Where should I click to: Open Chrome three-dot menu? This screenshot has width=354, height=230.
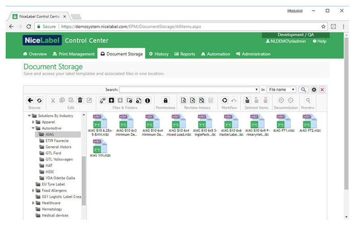pos(343,26)
